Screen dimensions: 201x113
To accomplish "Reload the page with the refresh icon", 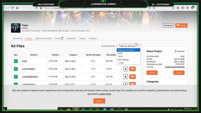I will coord(13,8).
